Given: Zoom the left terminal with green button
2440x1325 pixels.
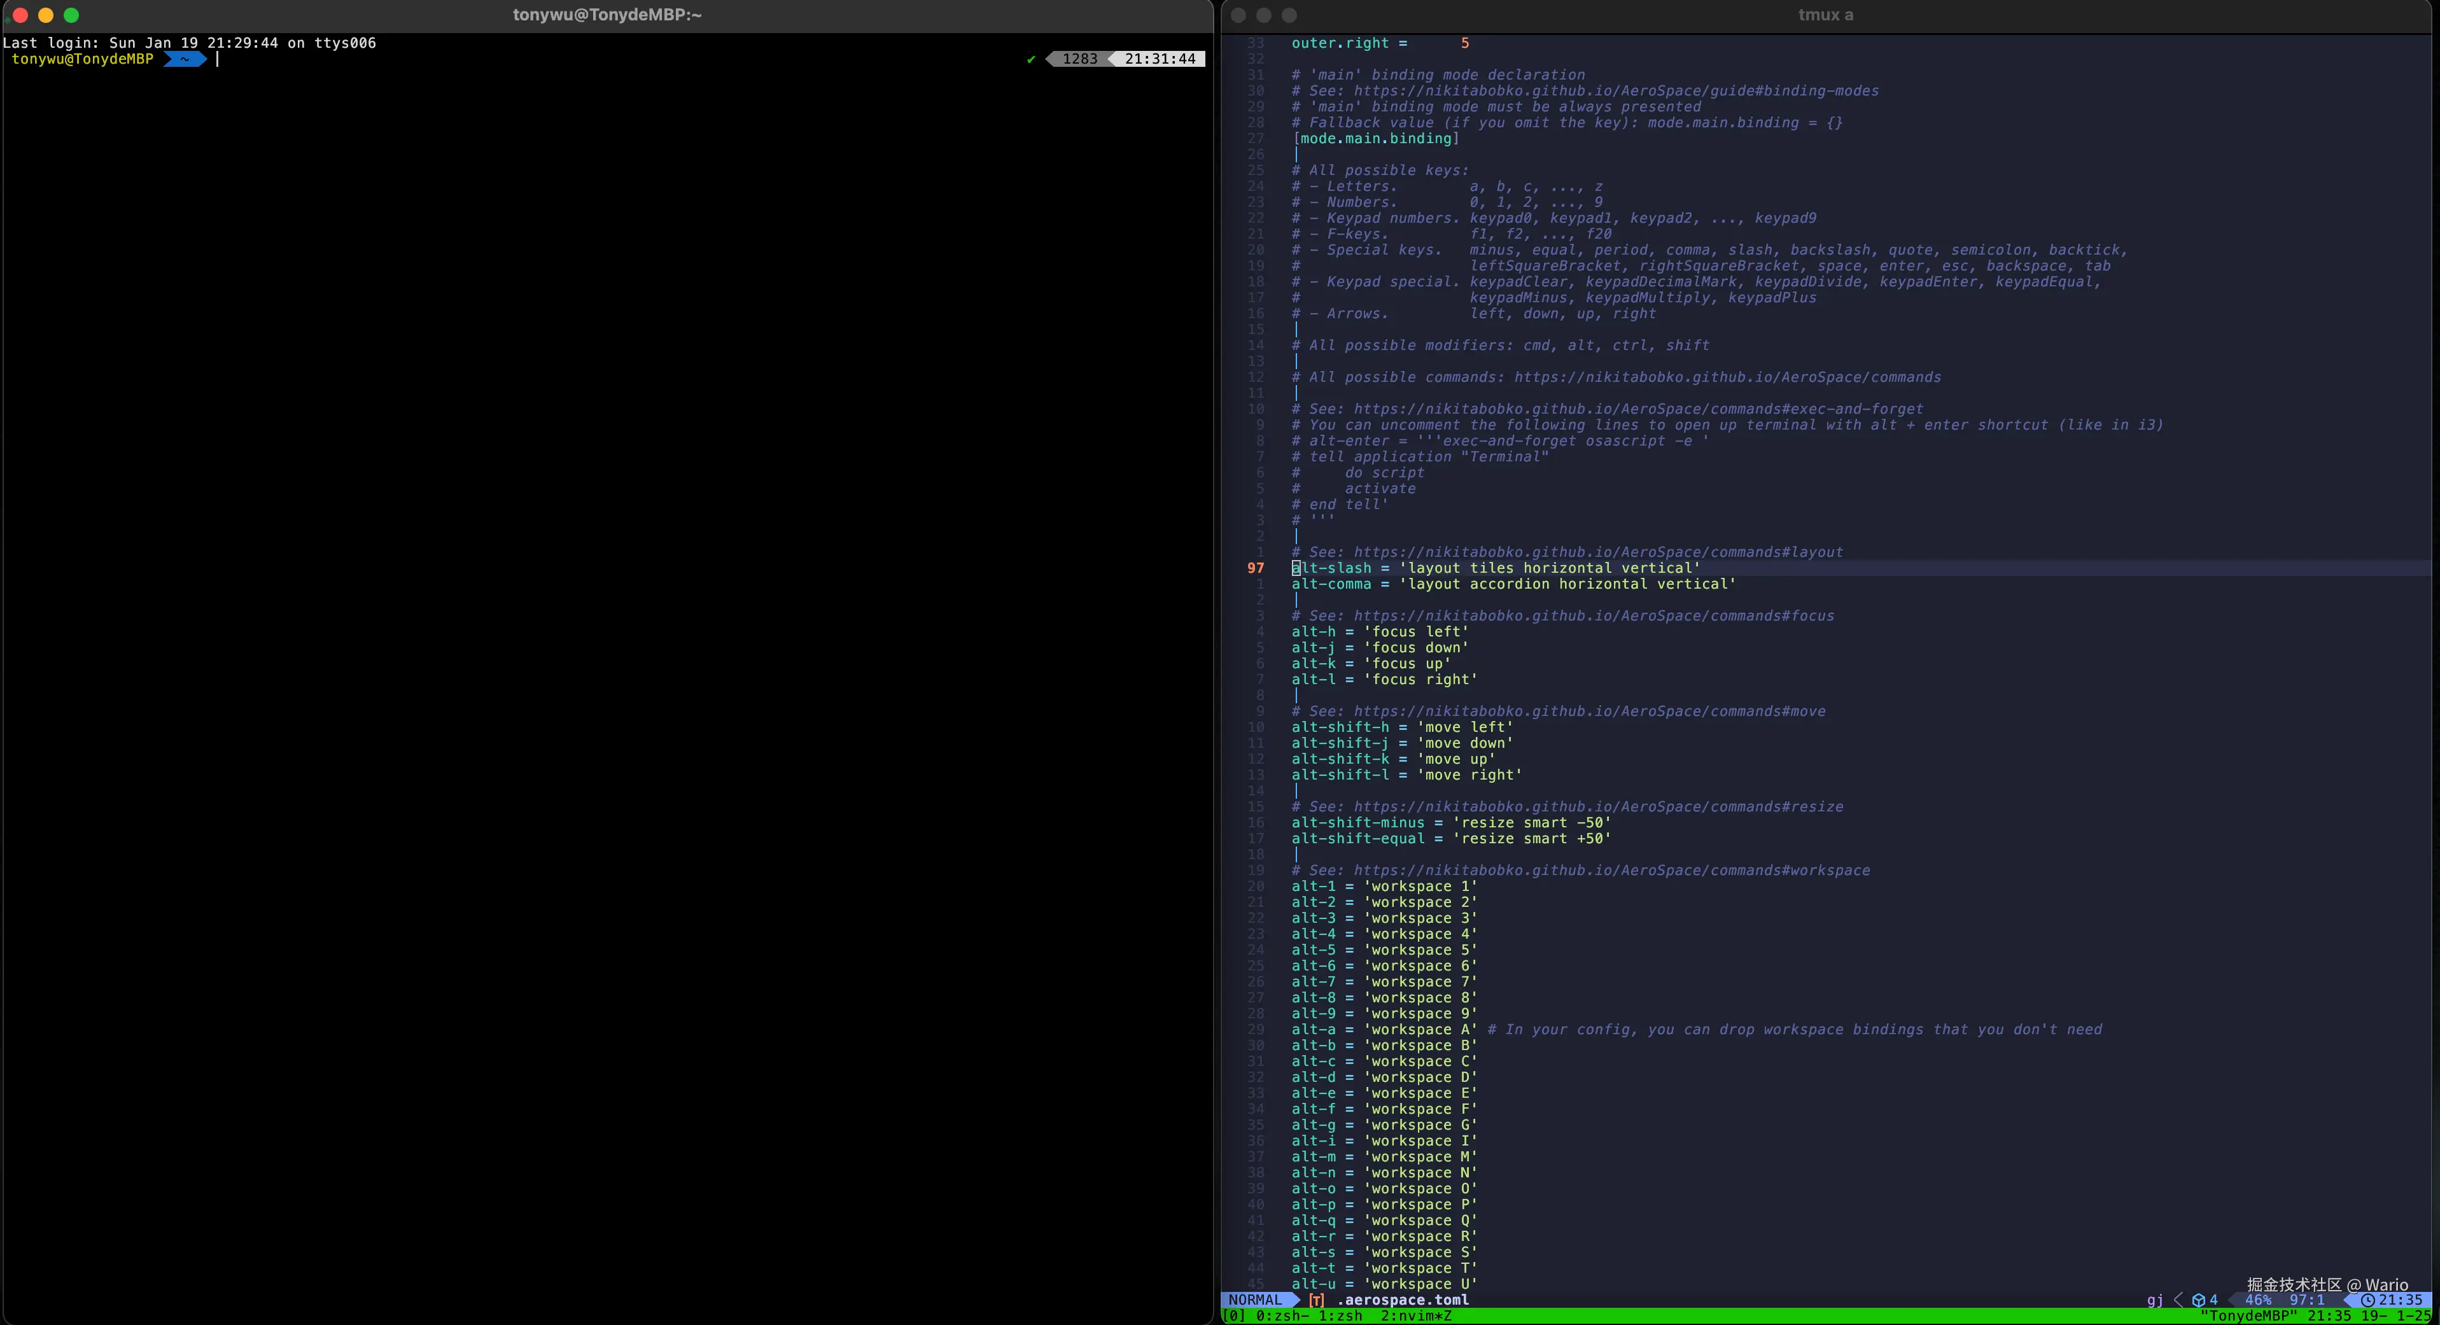Looking at the screenshot, I should (71, 15).
